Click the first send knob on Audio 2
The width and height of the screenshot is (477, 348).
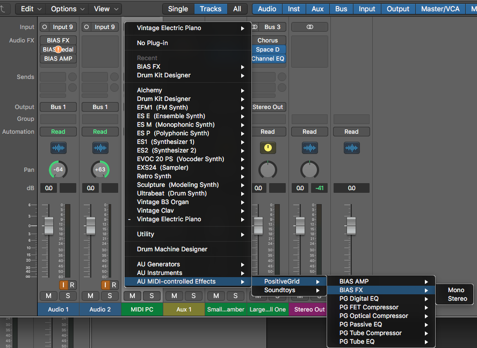pos(114,77)
